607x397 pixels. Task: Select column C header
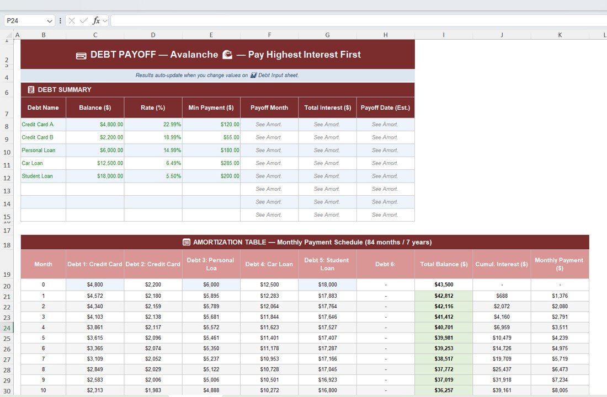coord(95,35)
